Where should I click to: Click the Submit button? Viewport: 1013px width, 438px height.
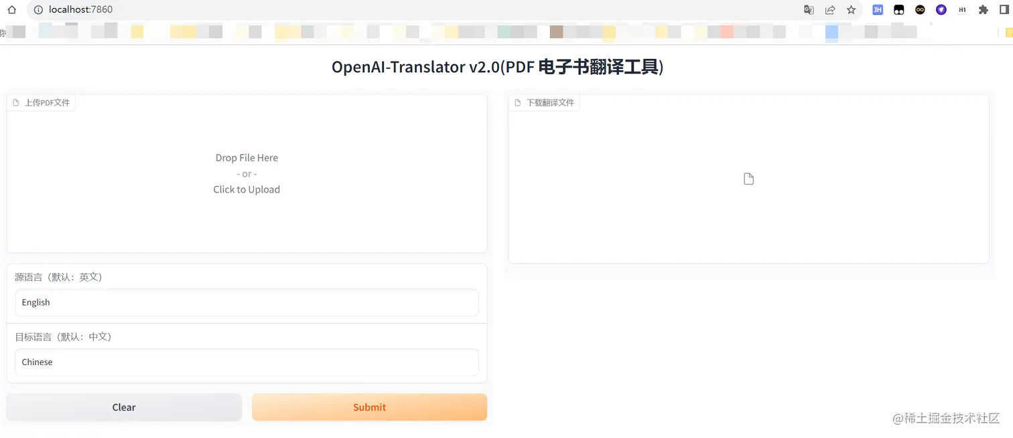(x=370, y=407)
